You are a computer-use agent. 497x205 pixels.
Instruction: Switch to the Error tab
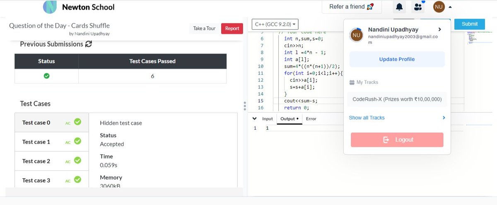pos(311,119)
